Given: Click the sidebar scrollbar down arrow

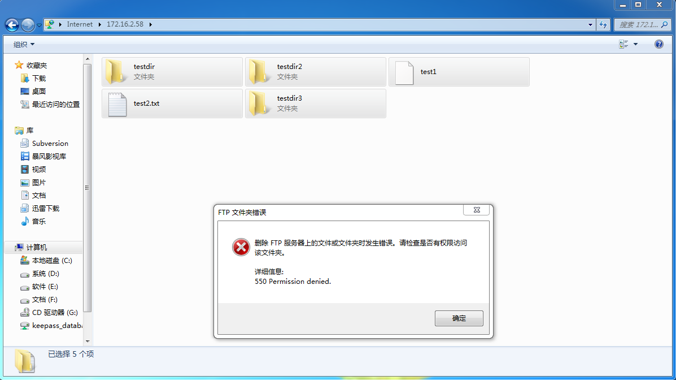Looking at the screenshot, I should point(88,341).
